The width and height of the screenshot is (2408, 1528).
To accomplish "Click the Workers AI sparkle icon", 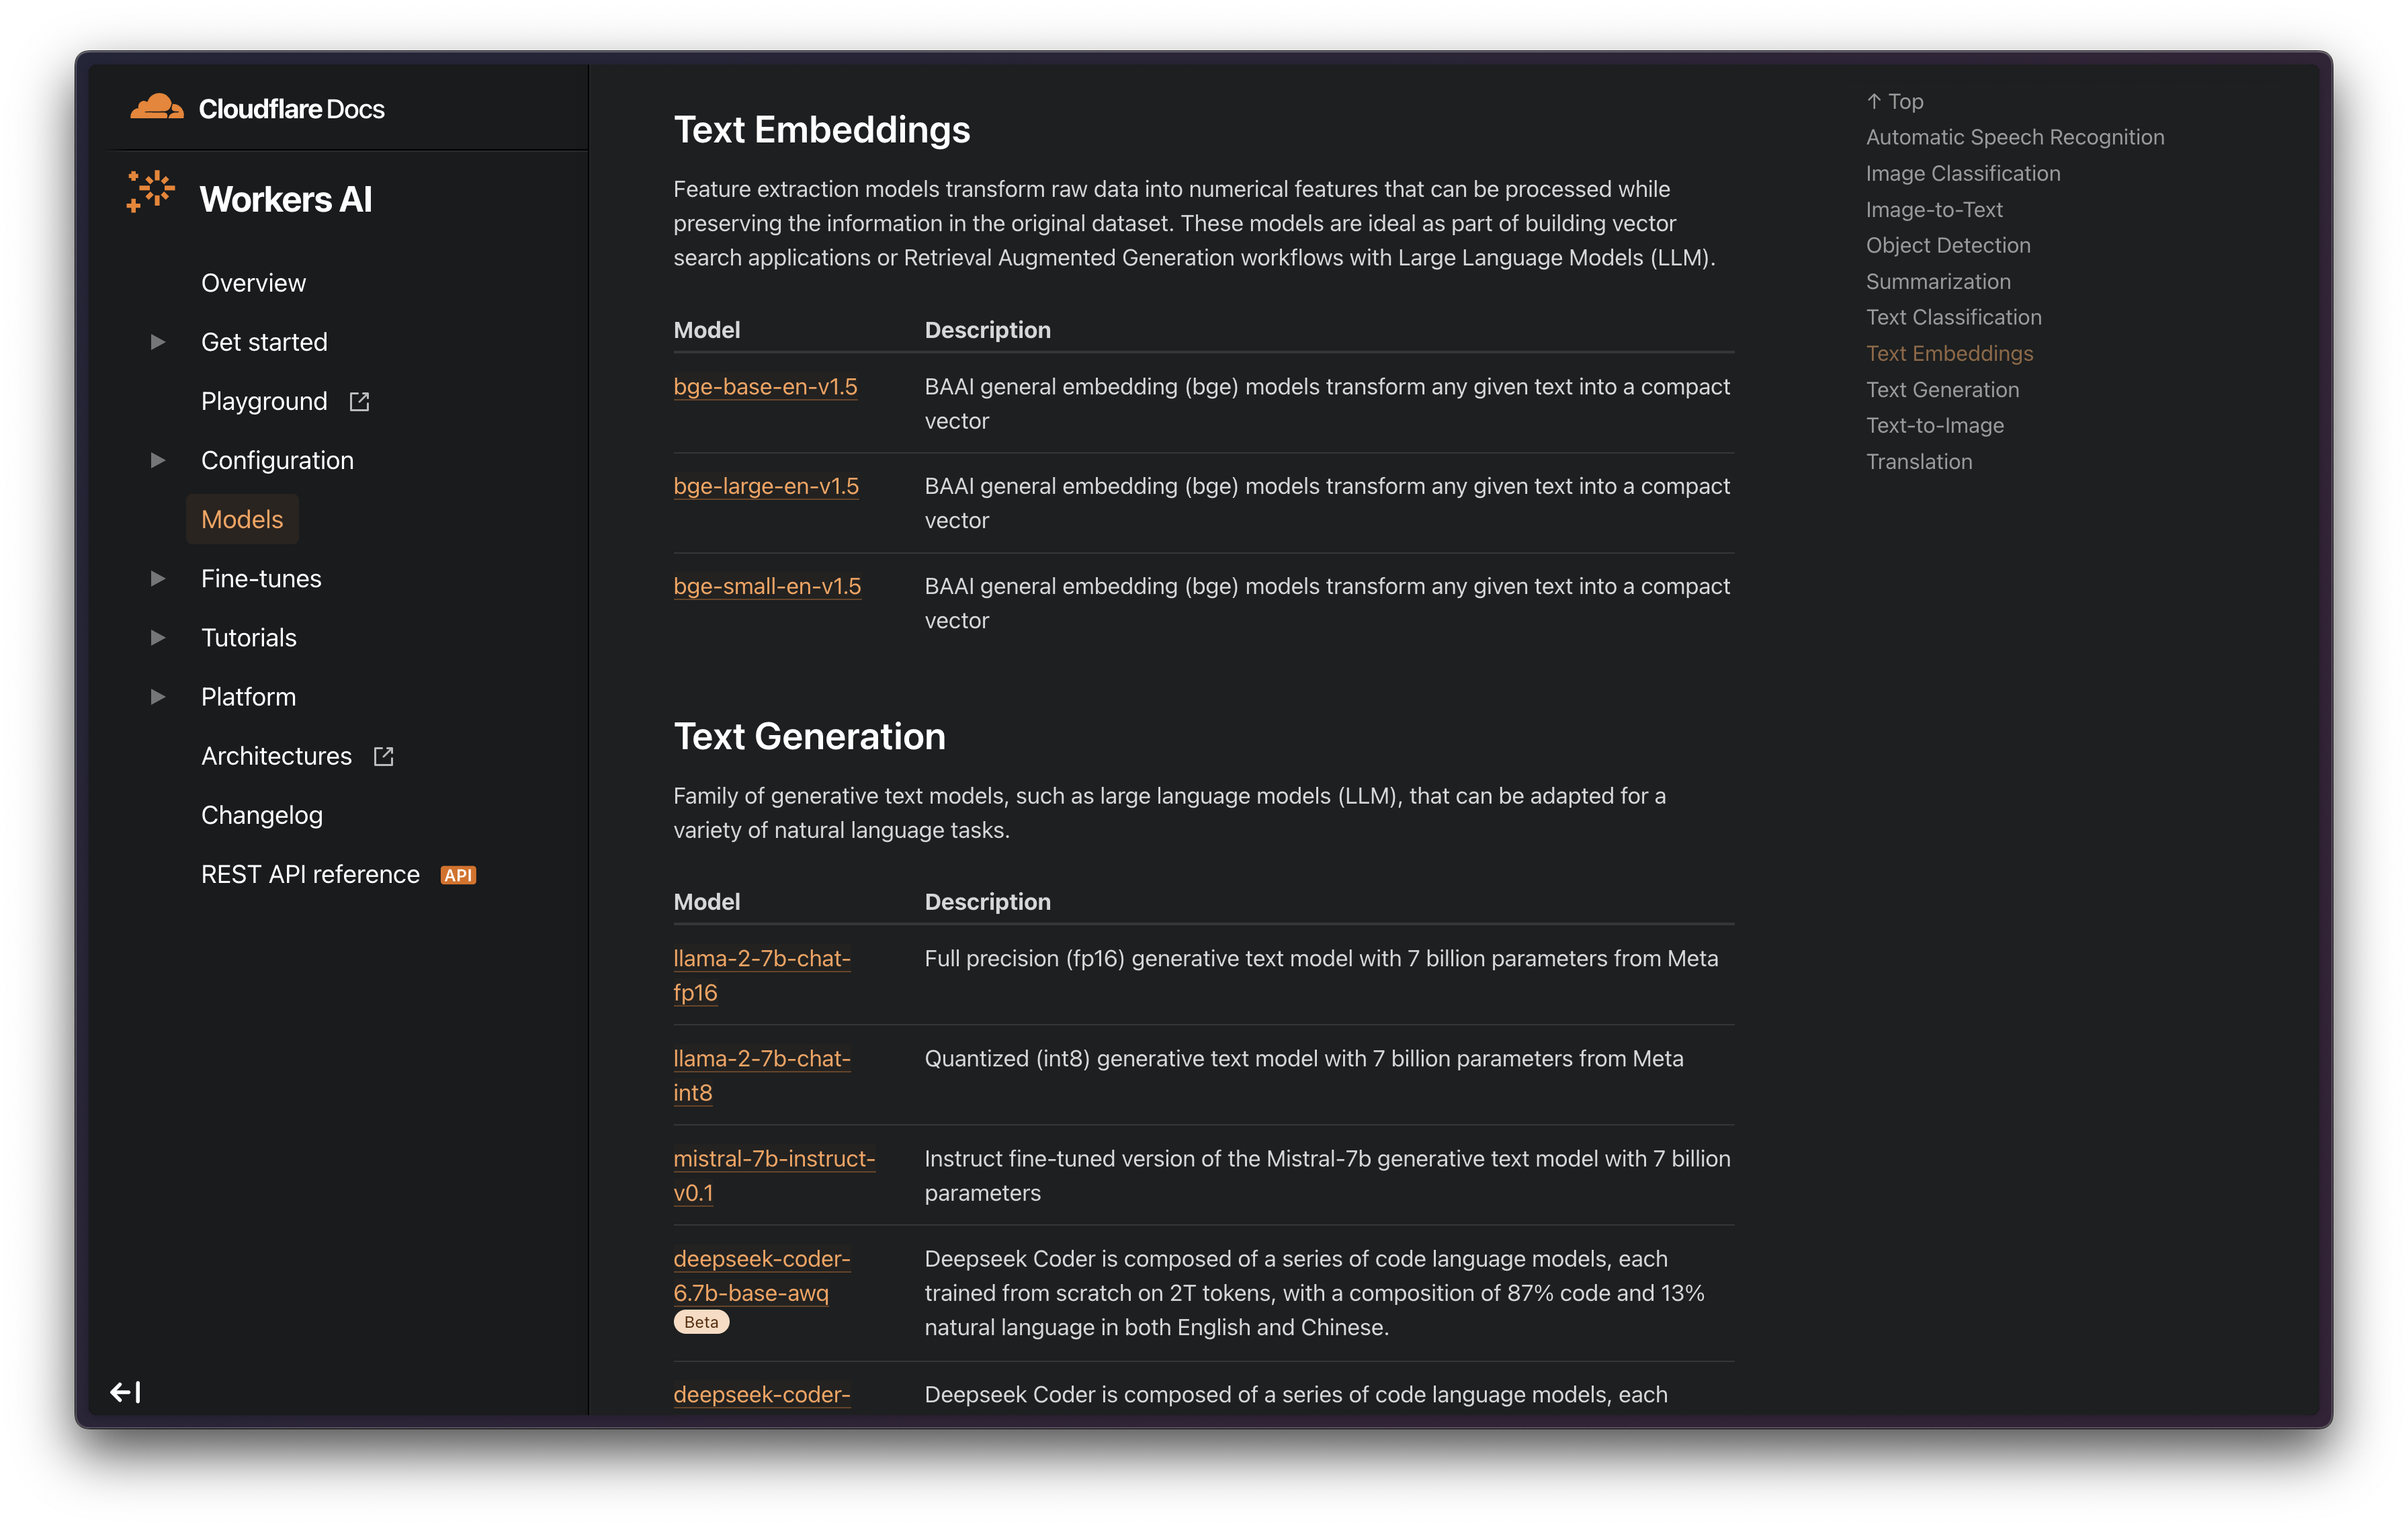I will tap(151, 192).
